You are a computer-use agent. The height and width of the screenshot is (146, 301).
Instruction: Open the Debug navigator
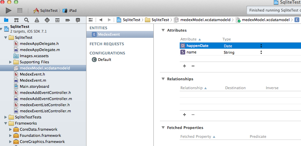tap(57, 20)
